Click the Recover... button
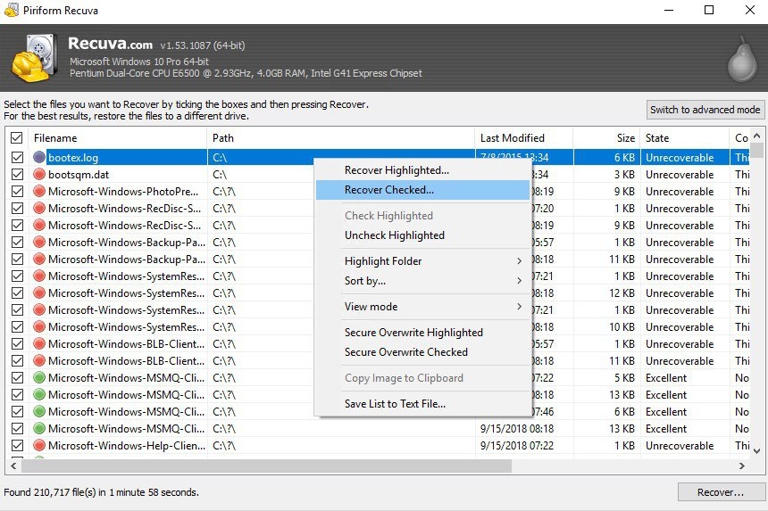The height and width of the screenshot is (511, 768). 721,492
